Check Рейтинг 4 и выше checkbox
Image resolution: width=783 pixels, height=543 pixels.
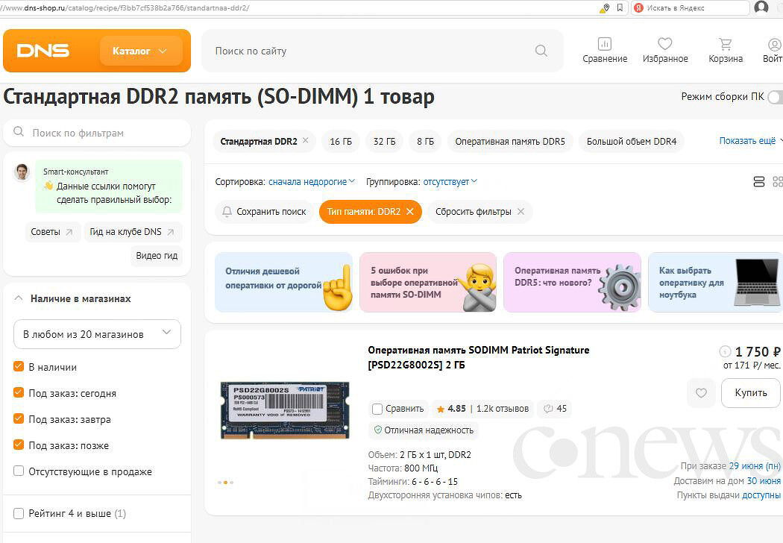19,513
